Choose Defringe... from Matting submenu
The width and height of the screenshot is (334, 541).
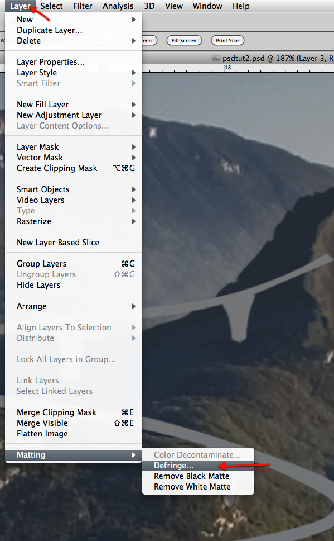tap(199, 466)
